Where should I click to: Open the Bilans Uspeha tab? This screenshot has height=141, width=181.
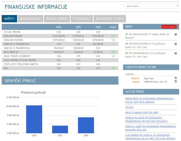click(x=57, y=18)
